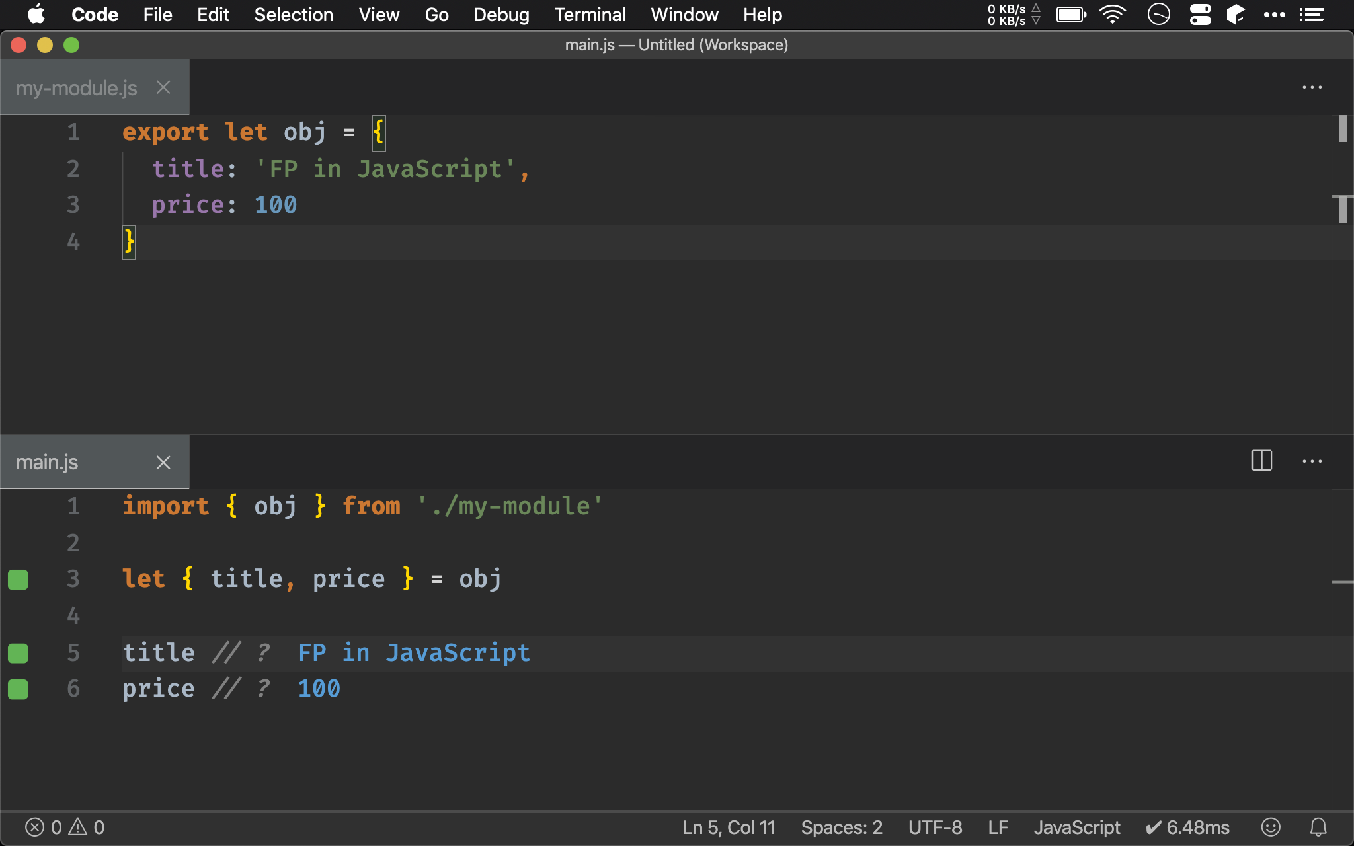Screen dimensions: 1354x846
Task: Click the green coverage marker on line 6
Action: 18,689
